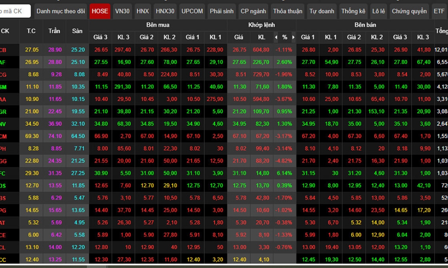This screenshot has height=268, width=448.
Task: Switch to the HNX tab
Action: click(x=143, y=11)
